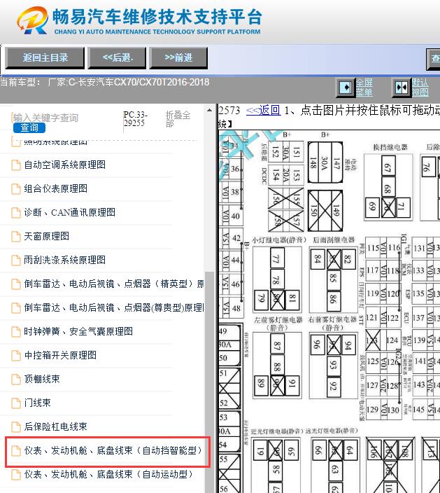The image size is (440, 493).
Task: Click document icon beside 自动空调系统原理图
Action: (x=16, y=165)
